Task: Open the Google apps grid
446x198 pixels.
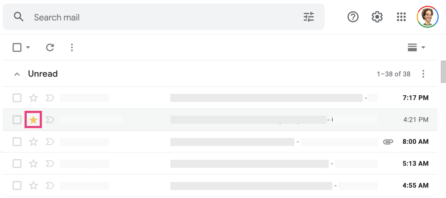Action: [401, 17]
